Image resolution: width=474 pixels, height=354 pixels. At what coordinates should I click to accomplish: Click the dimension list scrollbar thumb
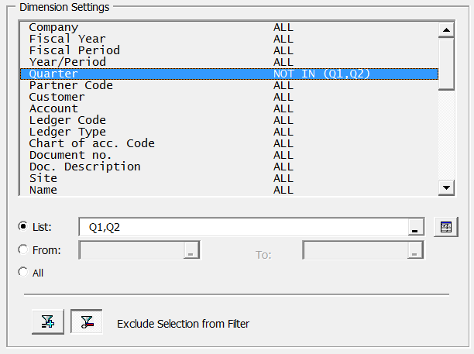click(445, 64)
